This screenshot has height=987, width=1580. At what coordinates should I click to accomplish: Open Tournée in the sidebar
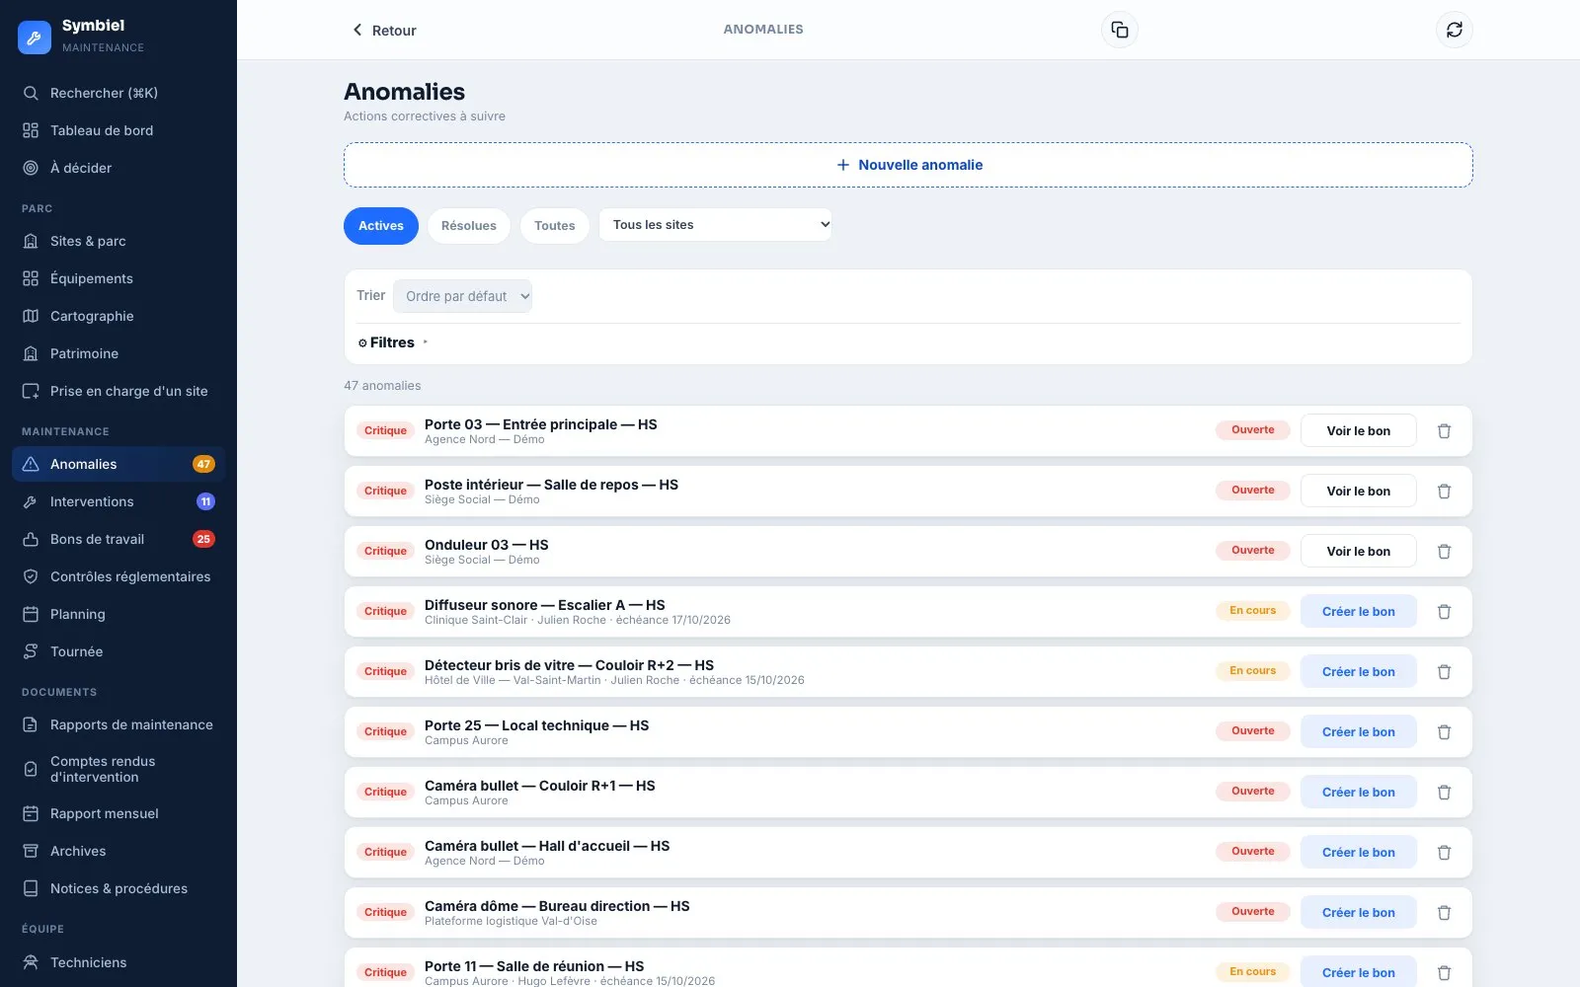(x=118, y=651)
